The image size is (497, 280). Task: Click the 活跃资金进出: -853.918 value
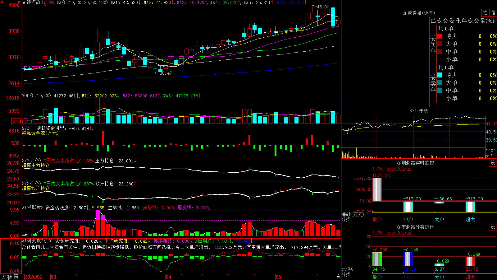click(x=63, y=128)
